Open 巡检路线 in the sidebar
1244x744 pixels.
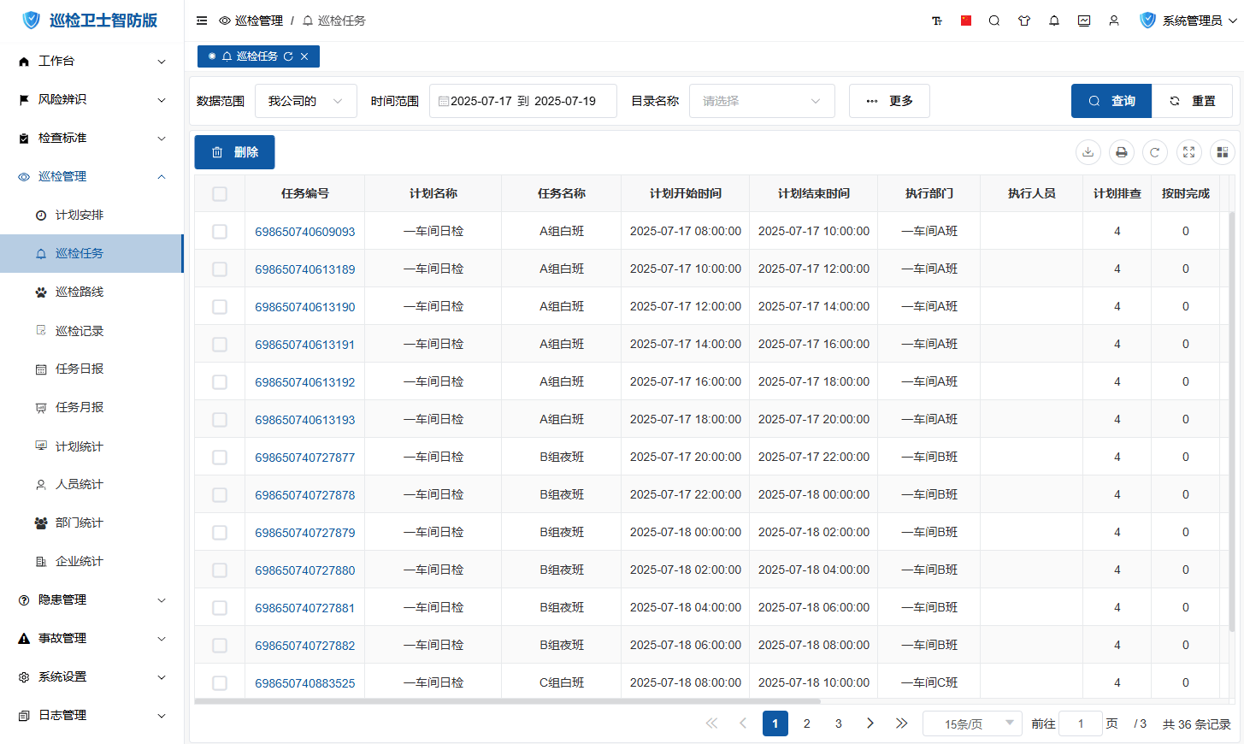pos(92,292)
